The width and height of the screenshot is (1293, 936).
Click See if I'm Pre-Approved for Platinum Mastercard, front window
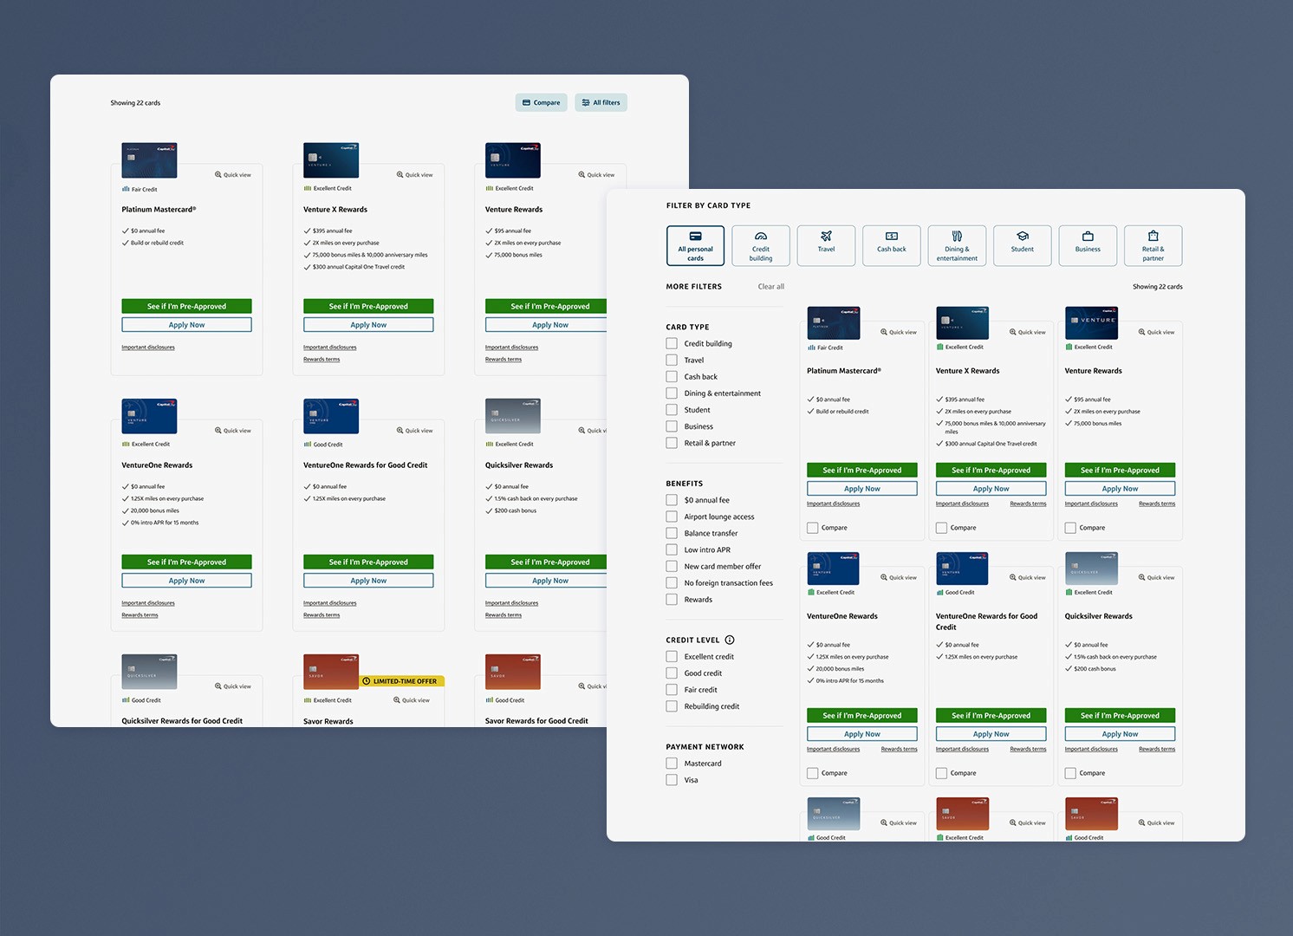click(862, 470)
